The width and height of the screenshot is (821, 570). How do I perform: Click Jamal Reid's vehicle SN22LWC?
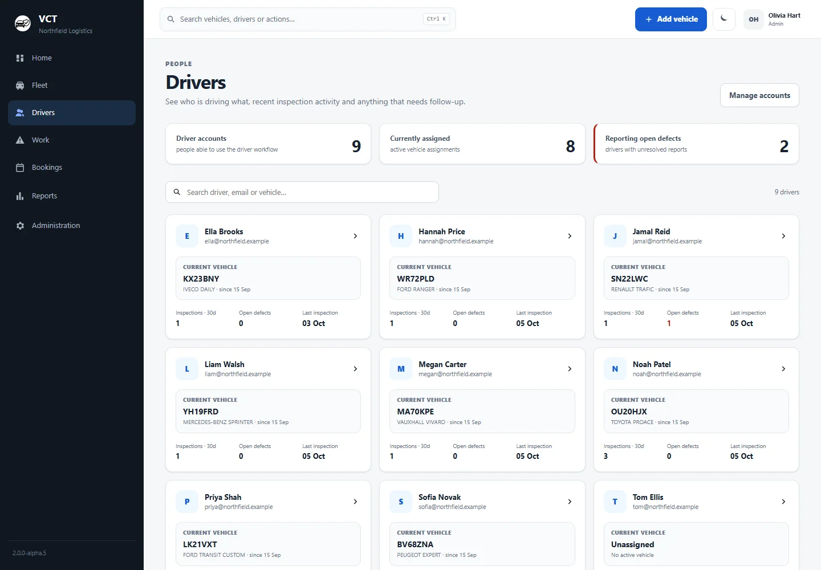[x=629, y=279]
